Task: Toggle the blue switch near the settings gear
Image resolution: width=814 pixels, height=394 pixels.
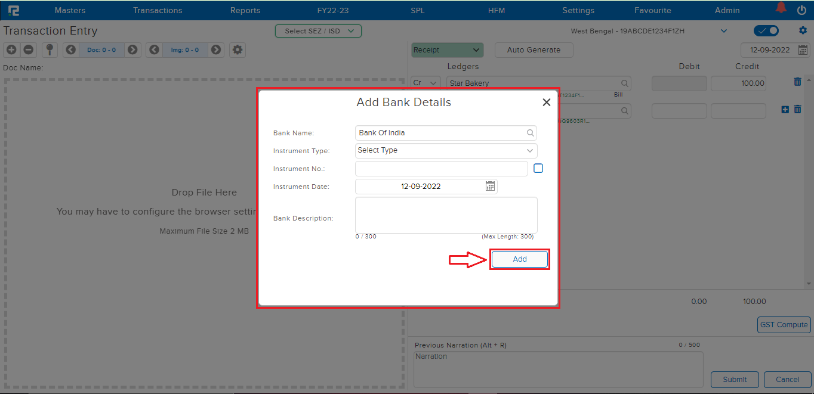Action: (766, 29)
